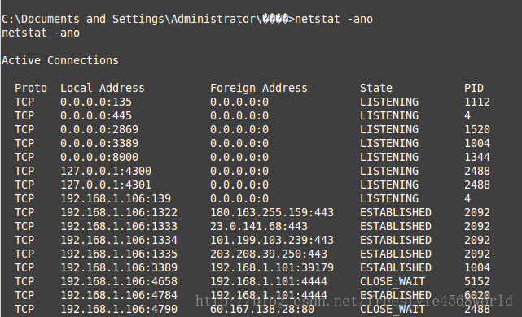Screen dimensions: 522x317
Task: Click local address 192.168.1.106:139
Action: 116,198
